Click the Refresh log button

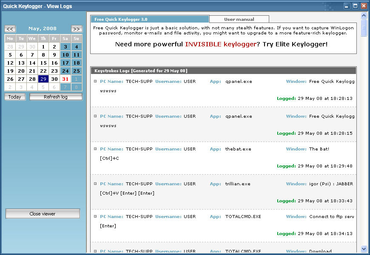[56, 97]
